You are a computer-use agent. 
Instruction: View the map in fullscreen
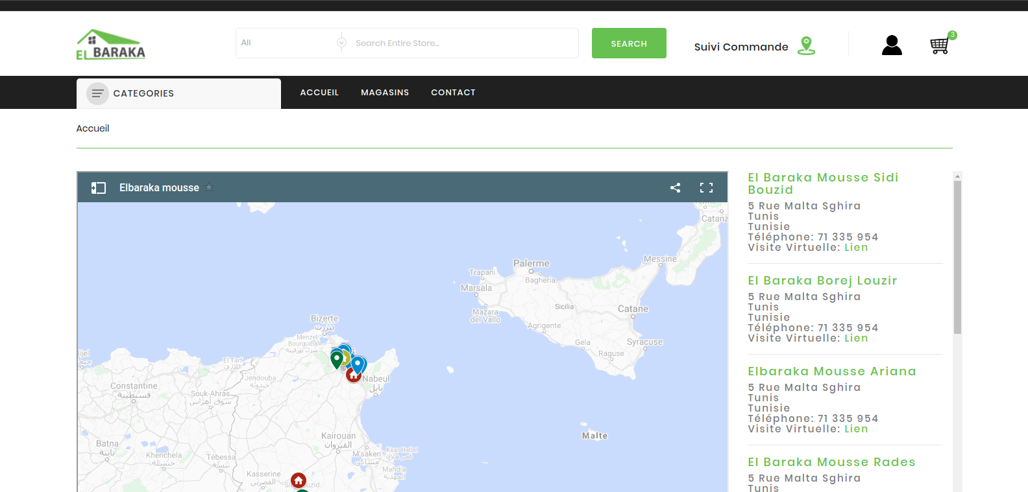click(706, 187)
